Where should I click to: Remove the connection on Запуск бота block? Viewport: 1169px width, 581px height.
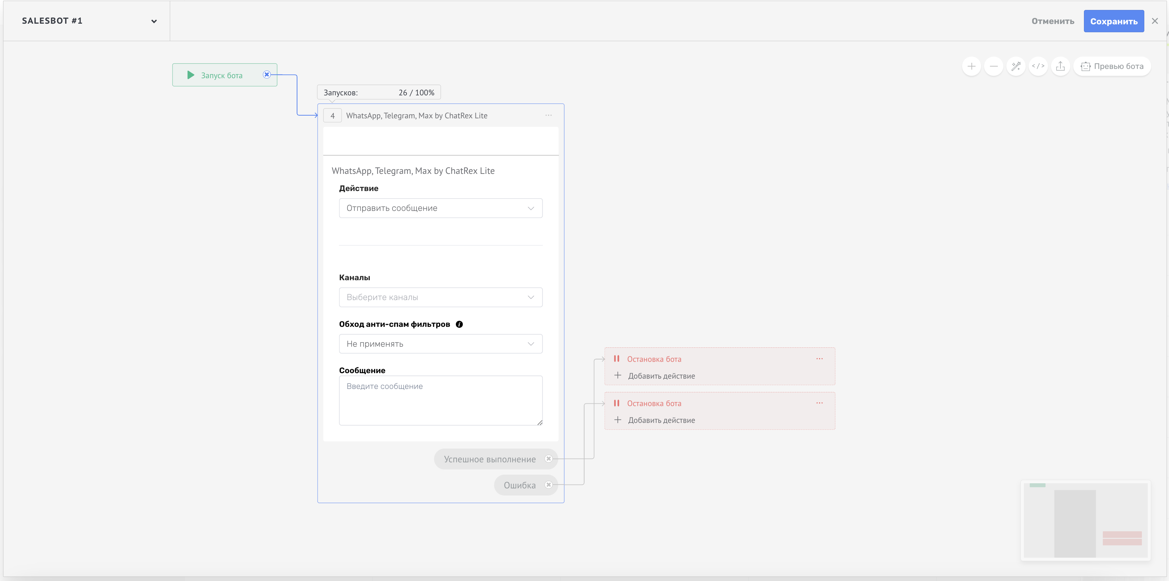267,74
